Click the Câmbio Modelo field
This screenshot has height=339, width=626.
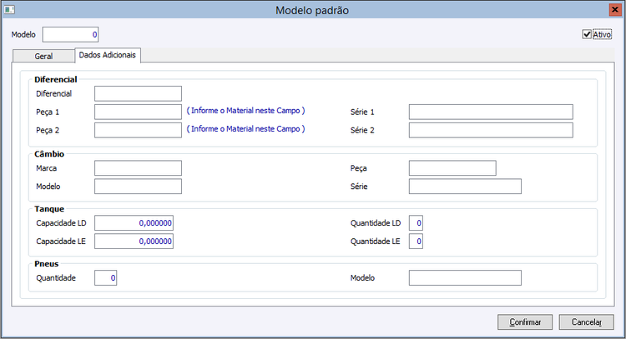click(138, 187)
